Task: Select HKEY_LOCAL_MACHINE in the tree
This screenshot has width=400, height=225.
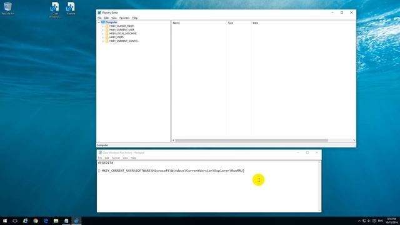Action: coord(123,33)
